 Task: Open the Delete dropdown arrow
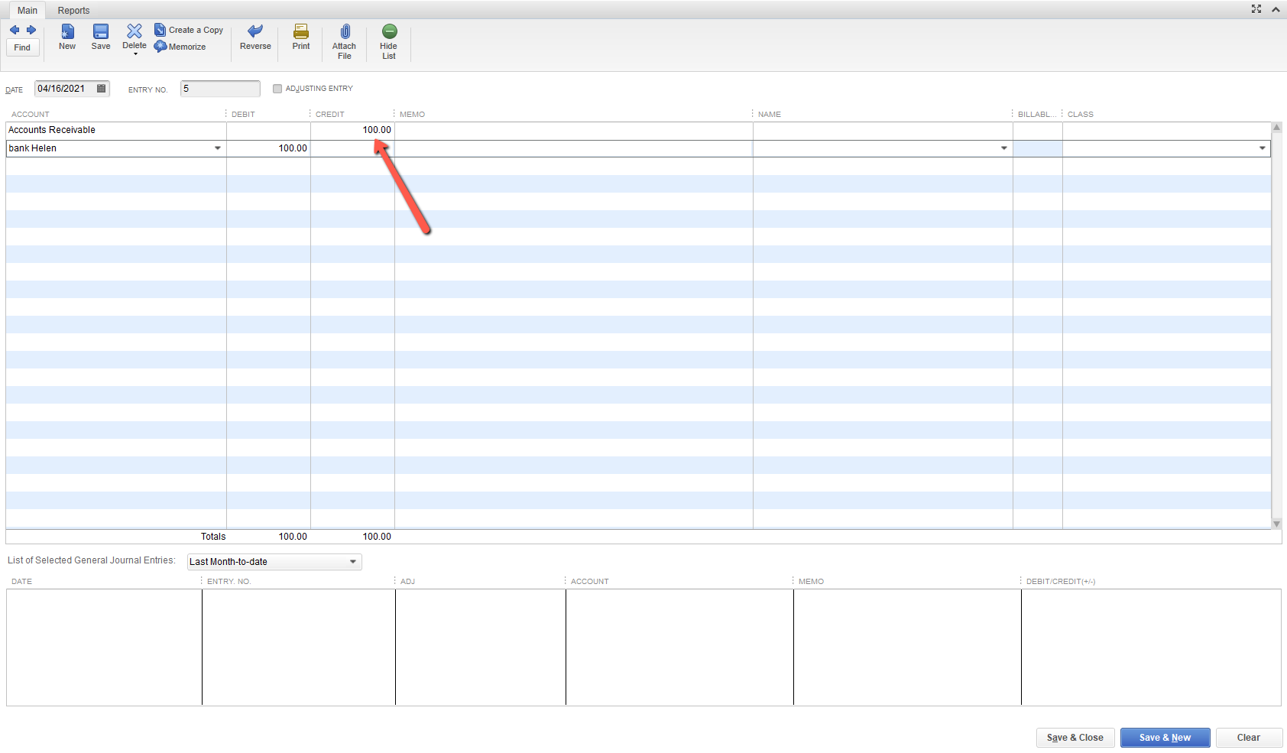tap(135, 54)
